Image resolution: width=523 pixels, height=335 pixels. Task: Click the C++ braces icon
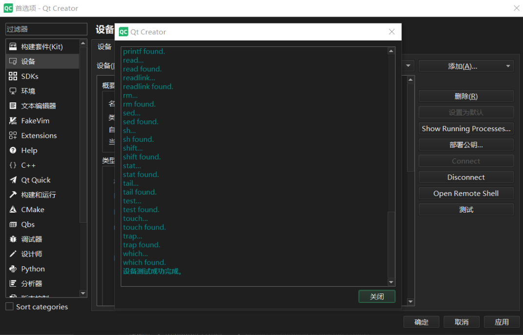click(x=13, y=165)
